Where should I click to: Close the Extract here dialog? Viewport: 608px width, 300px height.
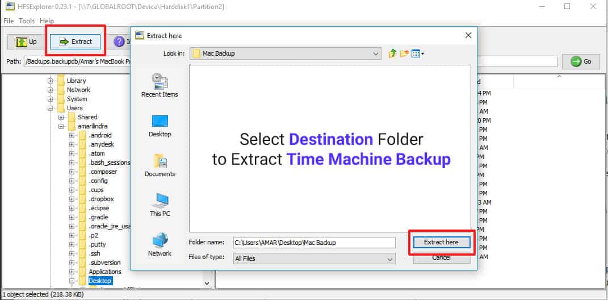tap(468, 35)
